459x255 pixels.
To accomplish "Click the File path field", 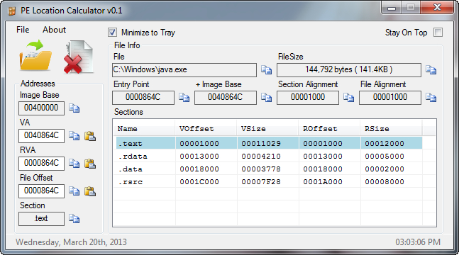I will tap(184, 70).
